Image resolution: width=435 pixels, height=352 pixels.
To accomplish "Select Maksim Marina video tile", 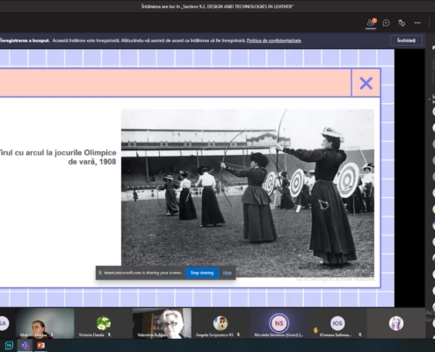I will (x=45, y=323).
